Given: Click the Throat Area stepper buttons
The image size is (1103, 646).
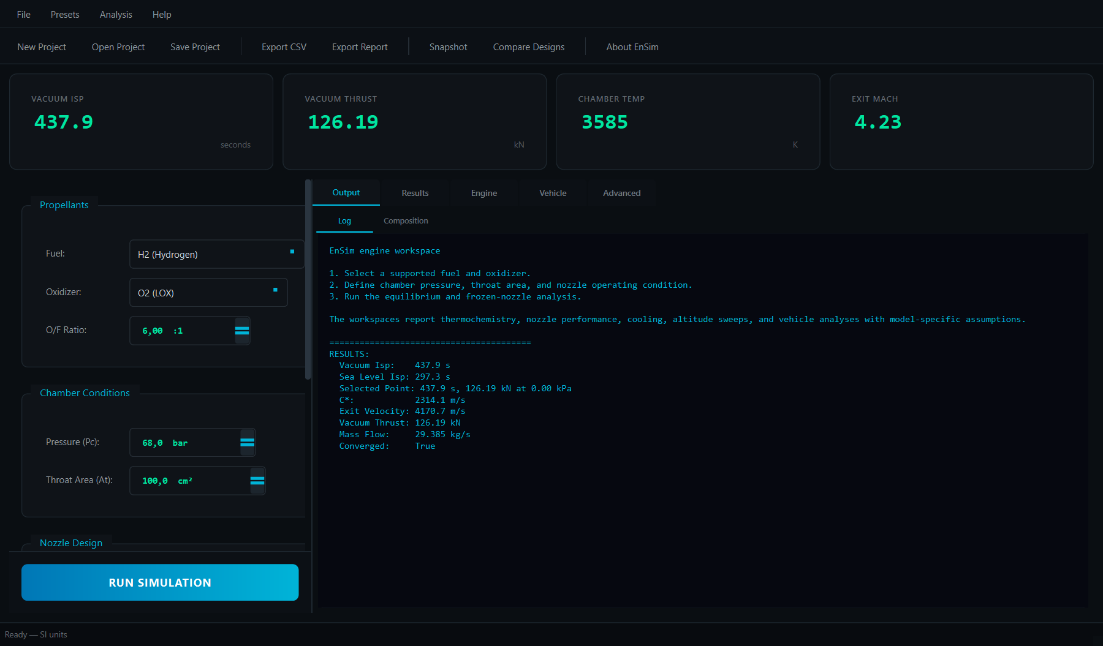Looking at the screenshot, I should (x=257, y=481).
